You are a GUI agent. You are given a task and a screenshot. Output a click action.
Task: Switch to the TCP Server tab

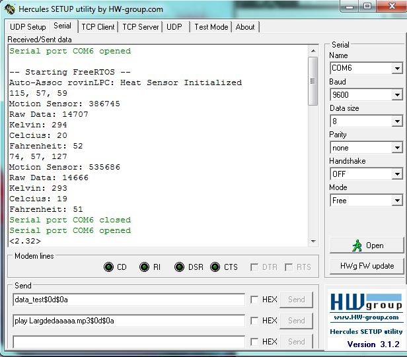[141, 27]
